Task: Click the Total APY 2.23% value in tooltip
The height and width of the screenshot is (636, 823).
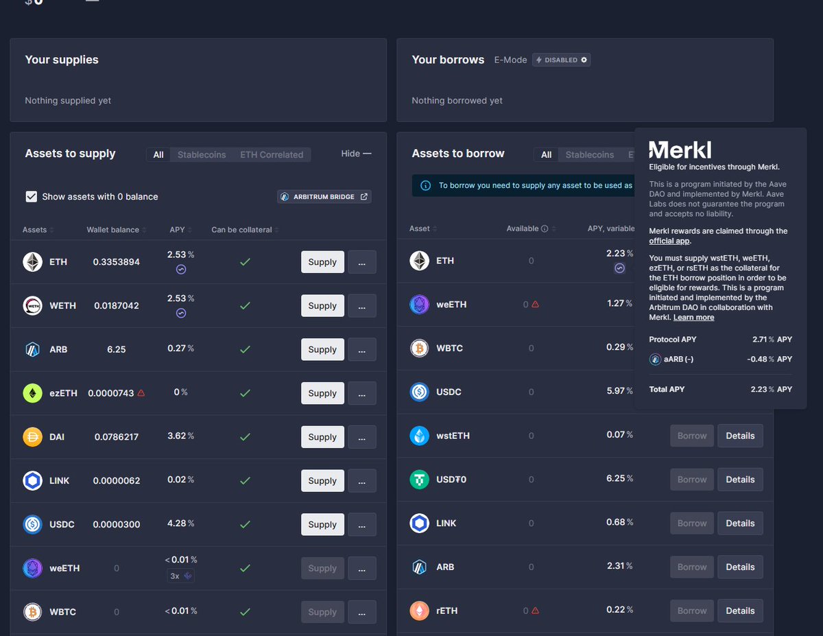Action: pyautogui.click(x=771, y=389)
